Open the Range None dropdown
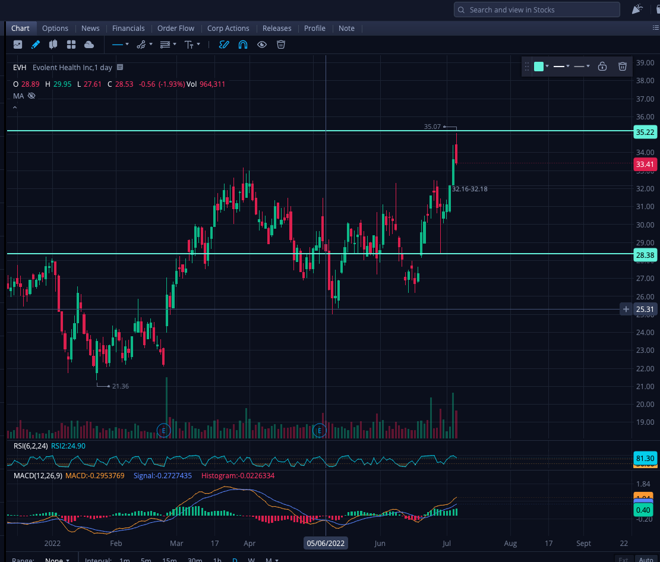 pos(57,560)
